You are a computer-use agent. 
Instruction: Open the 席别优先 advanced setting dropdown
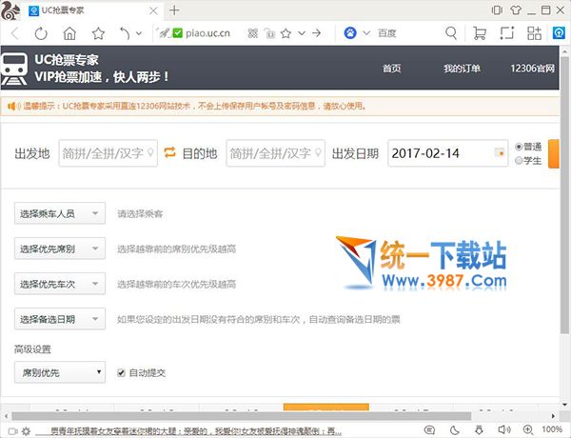(59, 372)
